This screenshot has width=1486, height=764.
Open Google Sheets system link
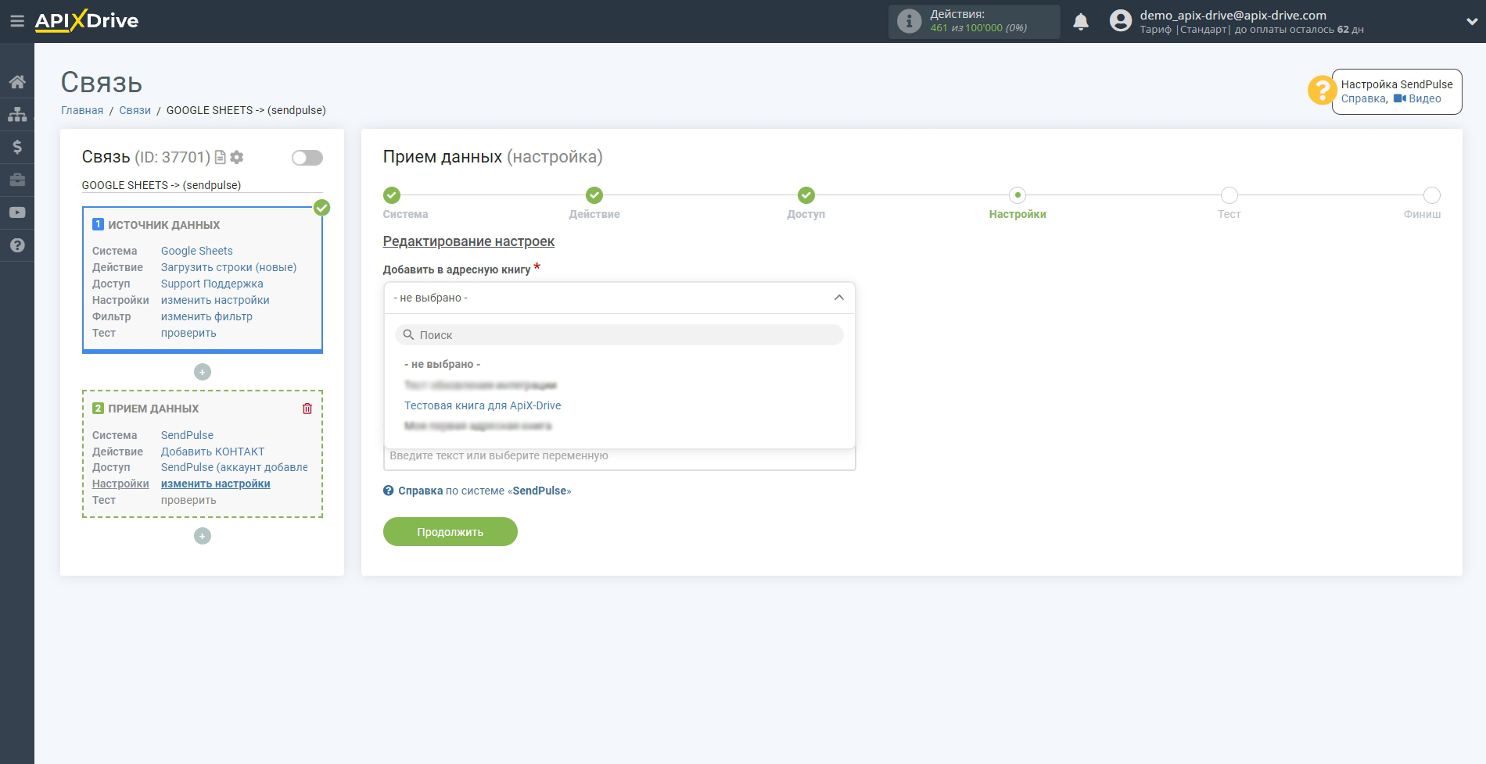click(197, 251)
